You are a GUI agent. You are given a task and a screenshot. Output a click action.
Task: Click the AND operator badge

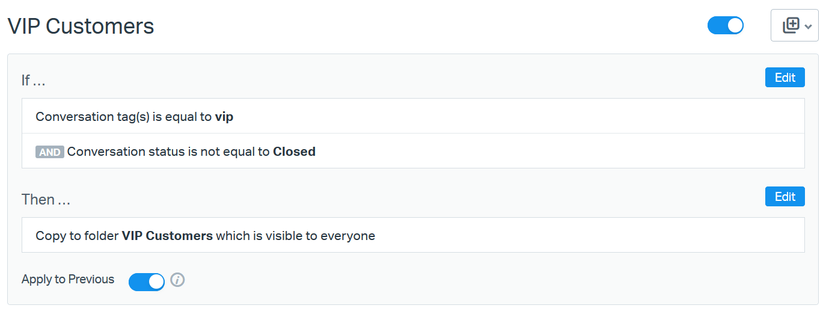[x=49, y=152]
